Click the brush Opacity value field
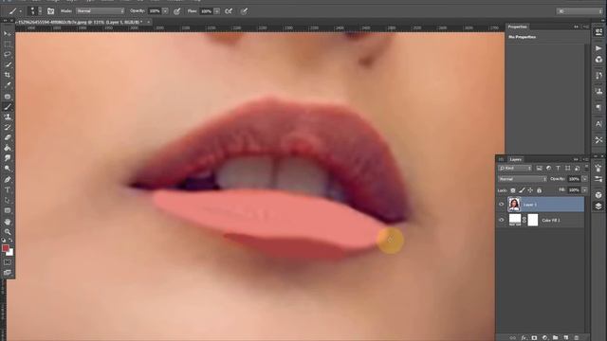The width and height of the screenshot is (607, 341). click(155, 11)
